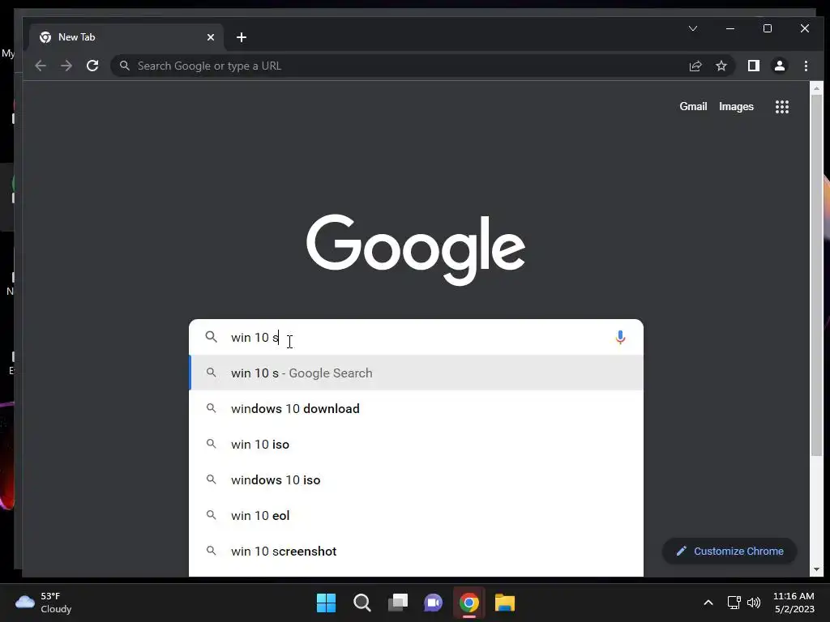Choose 'windows 10 download' suggestion
The image size is (830, 622).
416,409
